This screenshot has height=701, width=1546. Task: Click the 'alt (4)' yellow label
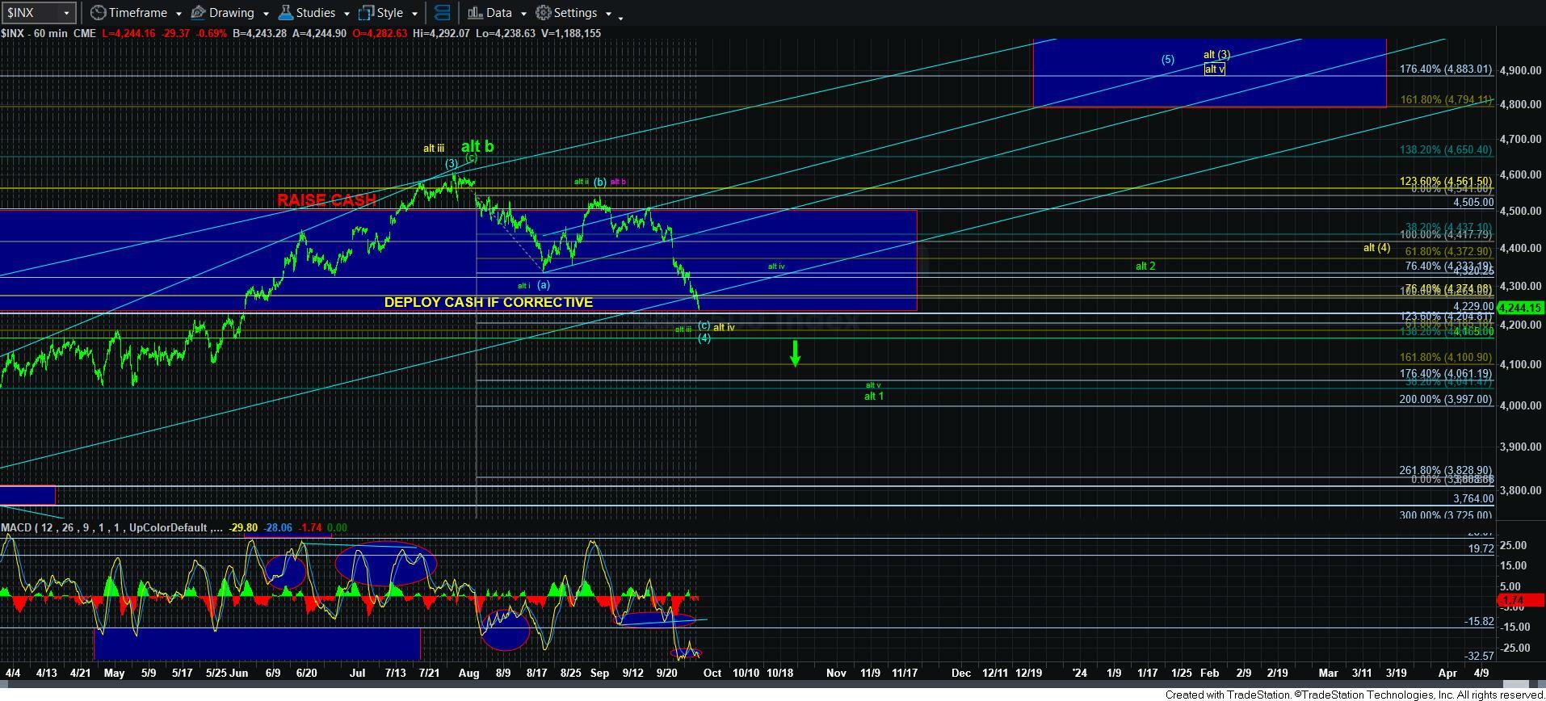click(x=1376, y=247)
